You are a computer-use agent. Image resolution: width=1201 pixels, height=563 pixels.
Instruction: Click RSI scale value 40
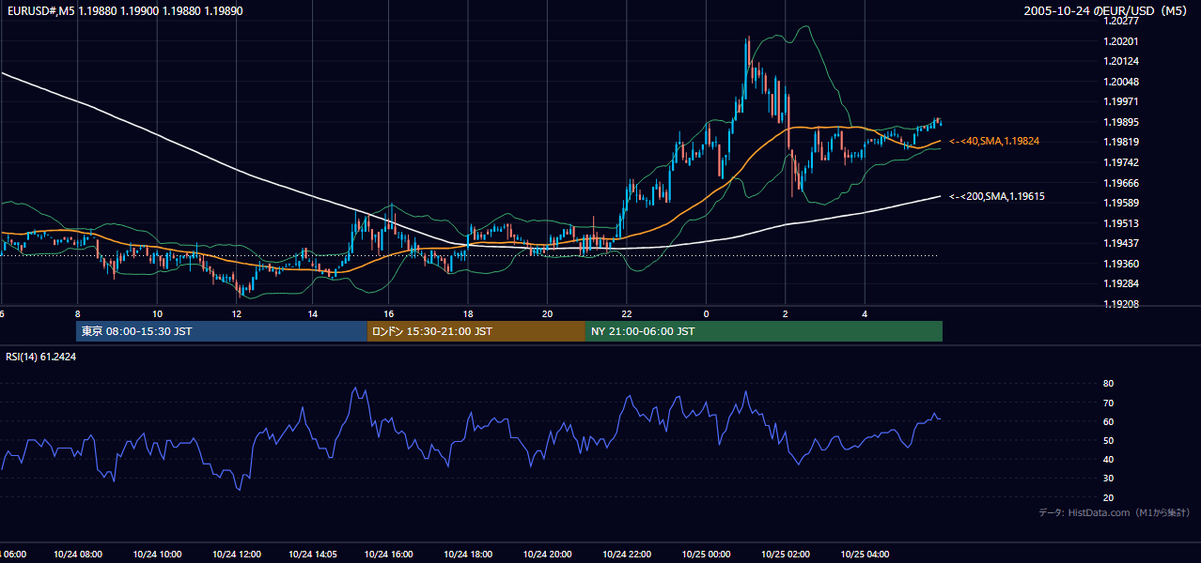tap(1109, 459)
